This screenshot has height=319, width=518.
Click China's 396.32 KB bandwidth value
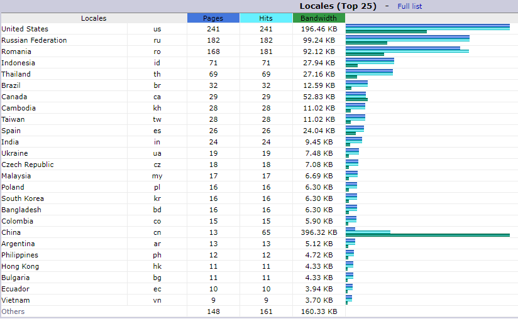[319, 232]
